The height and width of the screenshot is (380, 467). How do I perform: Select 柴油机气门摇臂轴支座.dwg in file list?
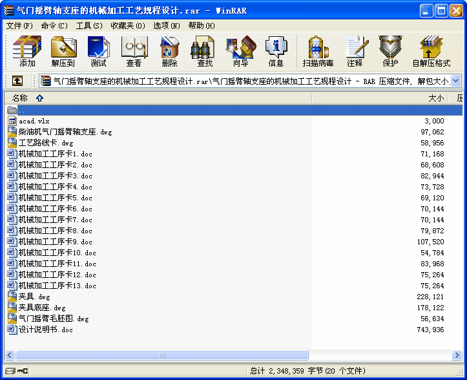tap(65, 132)
